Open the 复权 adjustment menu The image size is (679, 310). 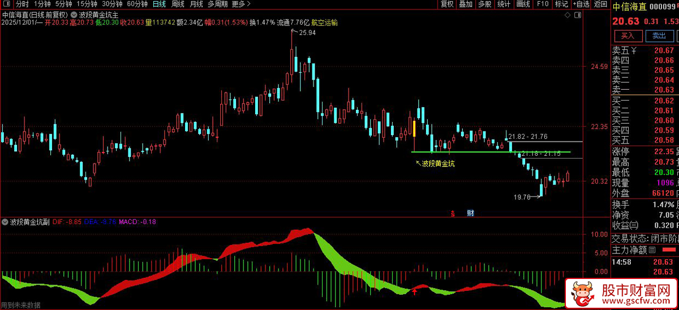tap(447, 4)
